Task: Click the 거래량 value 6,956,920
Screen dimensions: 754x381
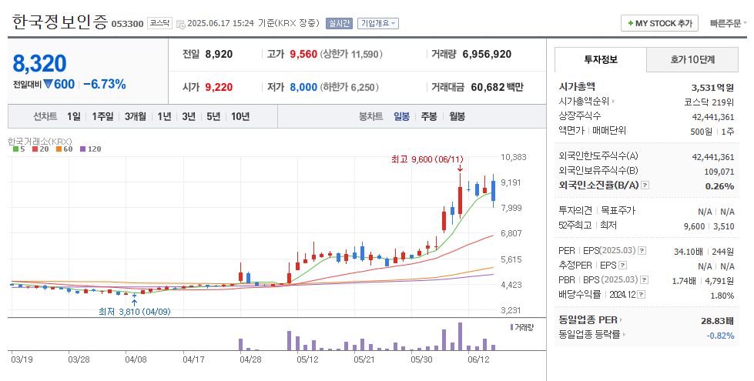Action: point(487,55)
